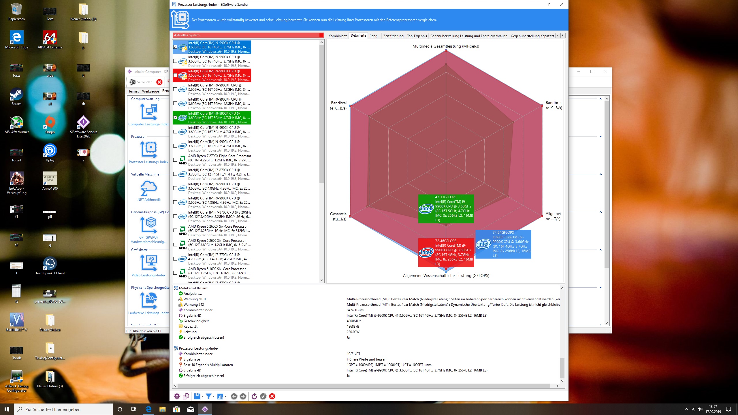Open the purple gear options icon

coord(177,396)
